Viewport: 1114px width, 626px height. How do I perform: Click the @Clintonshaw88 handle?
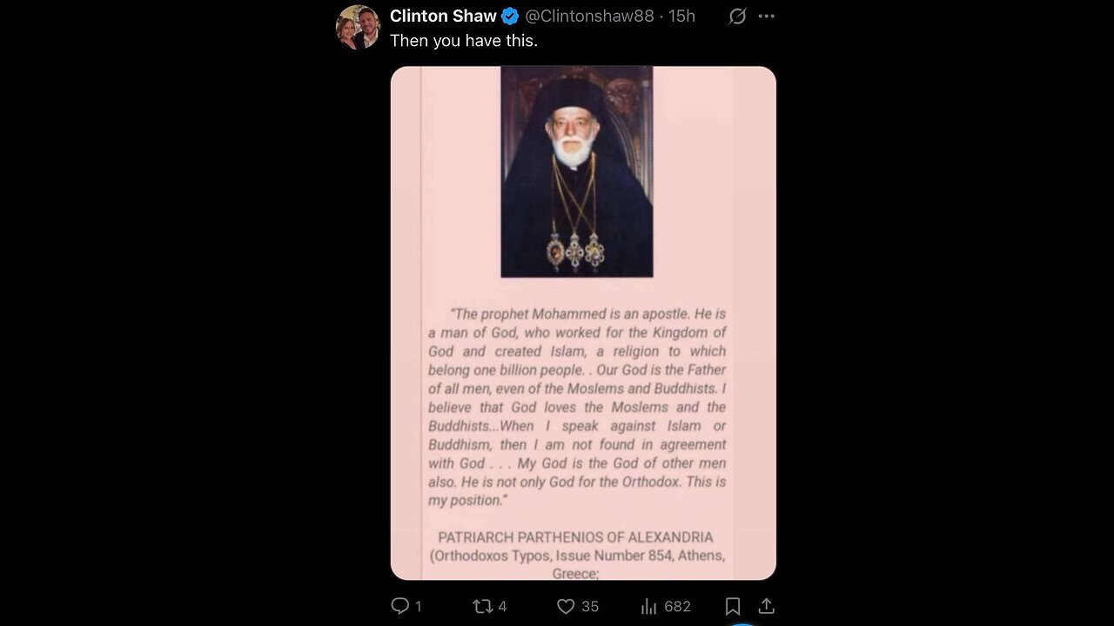590,17
